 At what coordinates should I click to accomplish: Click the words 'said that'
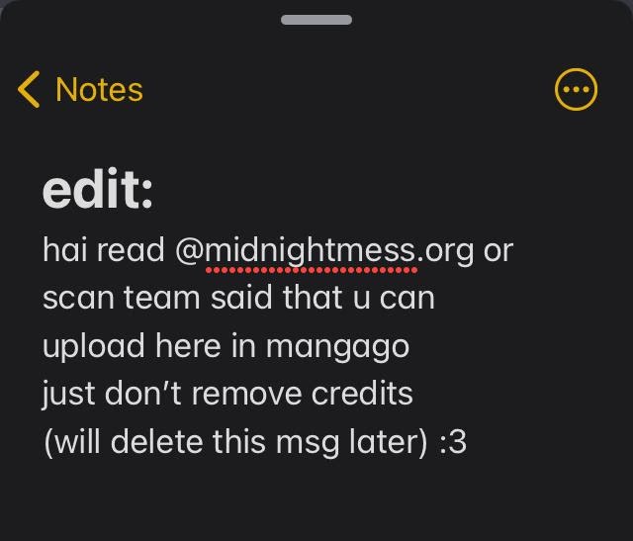[x=277, y=298]
